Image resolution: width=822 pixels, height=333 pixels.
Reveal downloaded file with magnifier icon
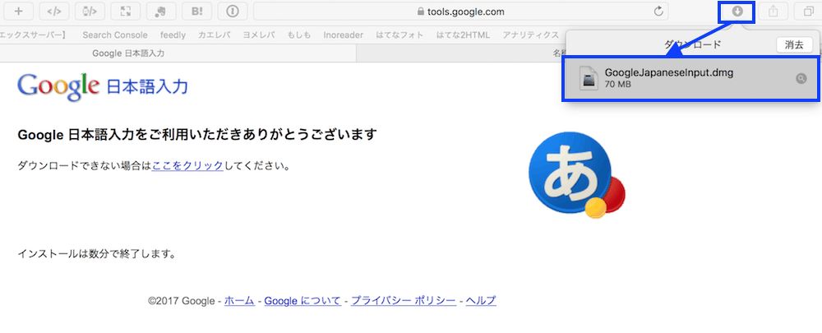[x=801, y=79]
